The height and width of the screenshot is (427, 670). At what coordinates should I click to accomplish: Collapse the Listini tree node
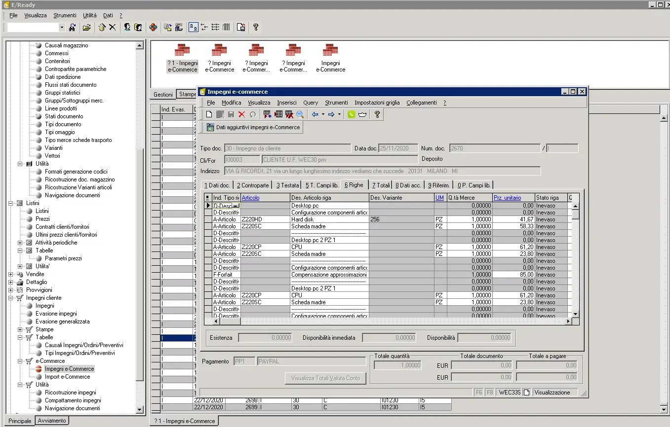11,203
